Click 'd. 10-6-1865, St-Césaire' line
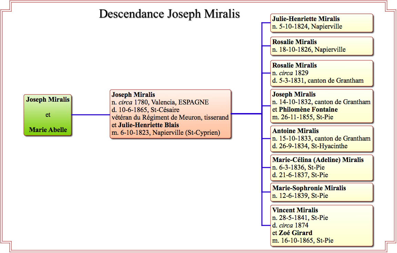Screen dimensions: 397x253 pos(145,110)
